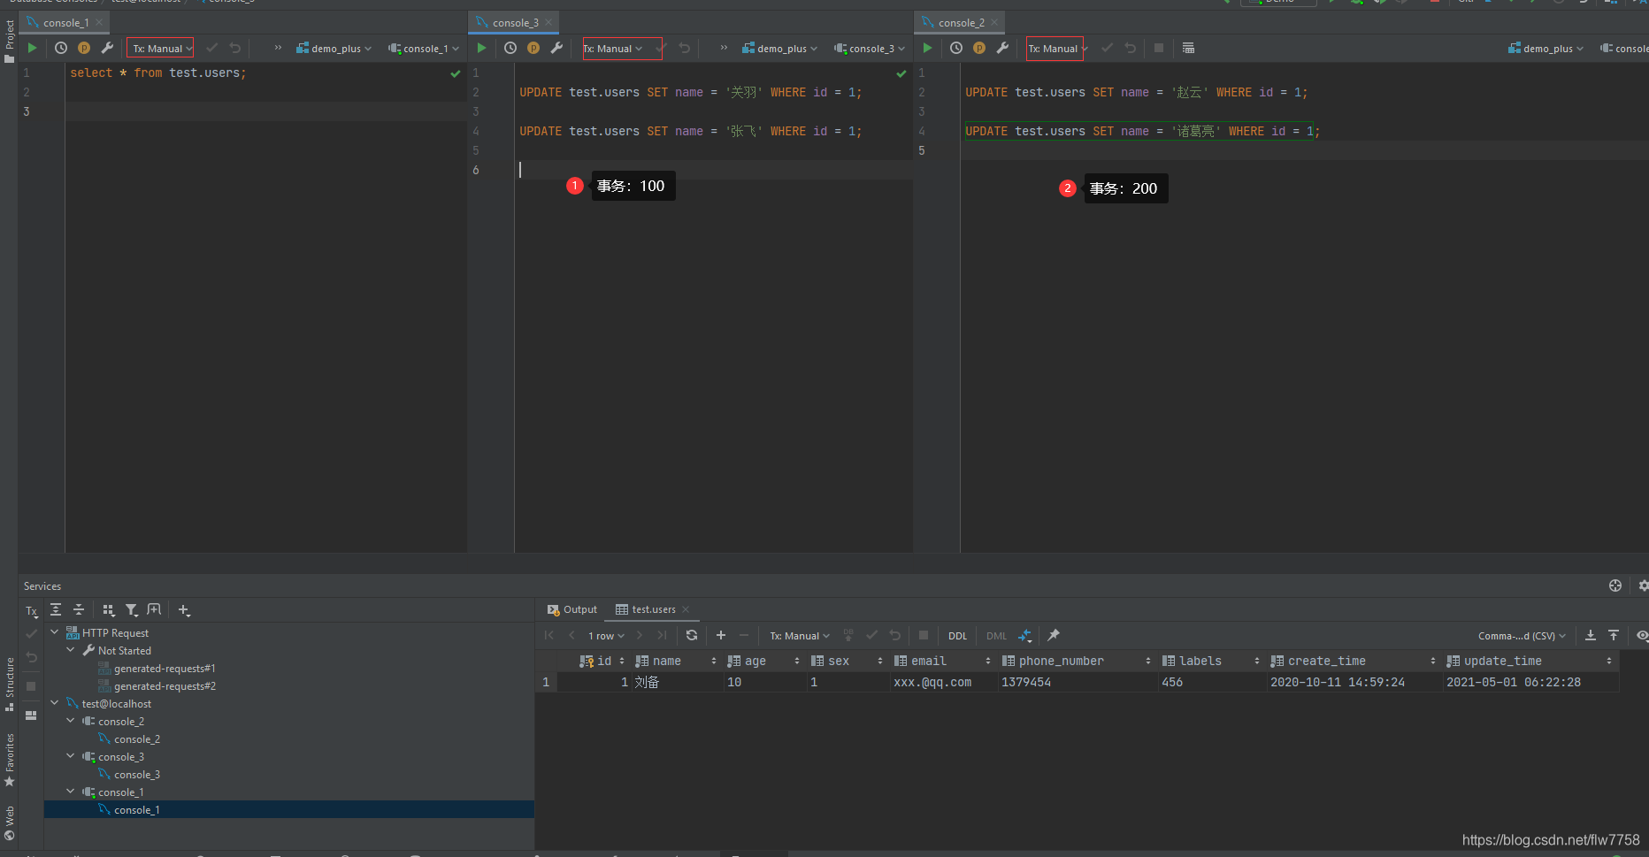Open the Output tab in Services
The width and height of the screenshot is (1649, 857).
pos(572,609)
